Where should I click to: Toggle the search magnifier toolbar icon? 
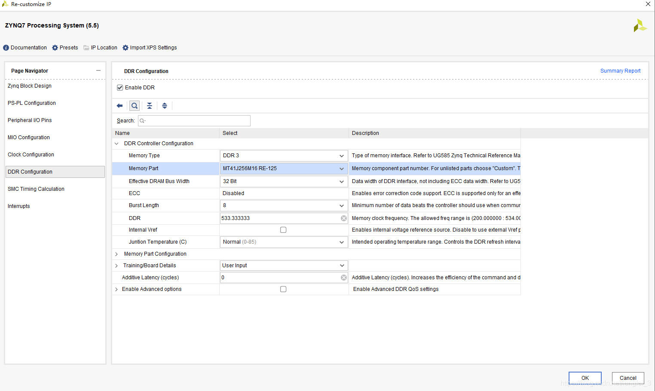pyautogui.click(x=135, y=106)
